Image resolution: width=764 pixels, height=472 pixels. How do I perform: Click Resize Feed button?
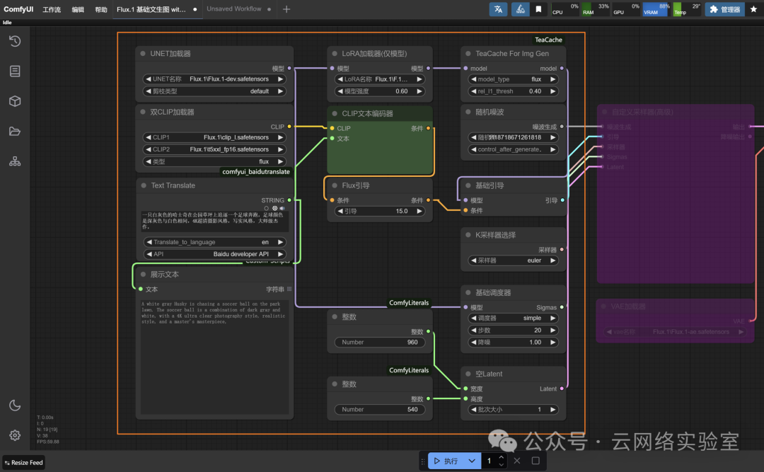(24, 463)
